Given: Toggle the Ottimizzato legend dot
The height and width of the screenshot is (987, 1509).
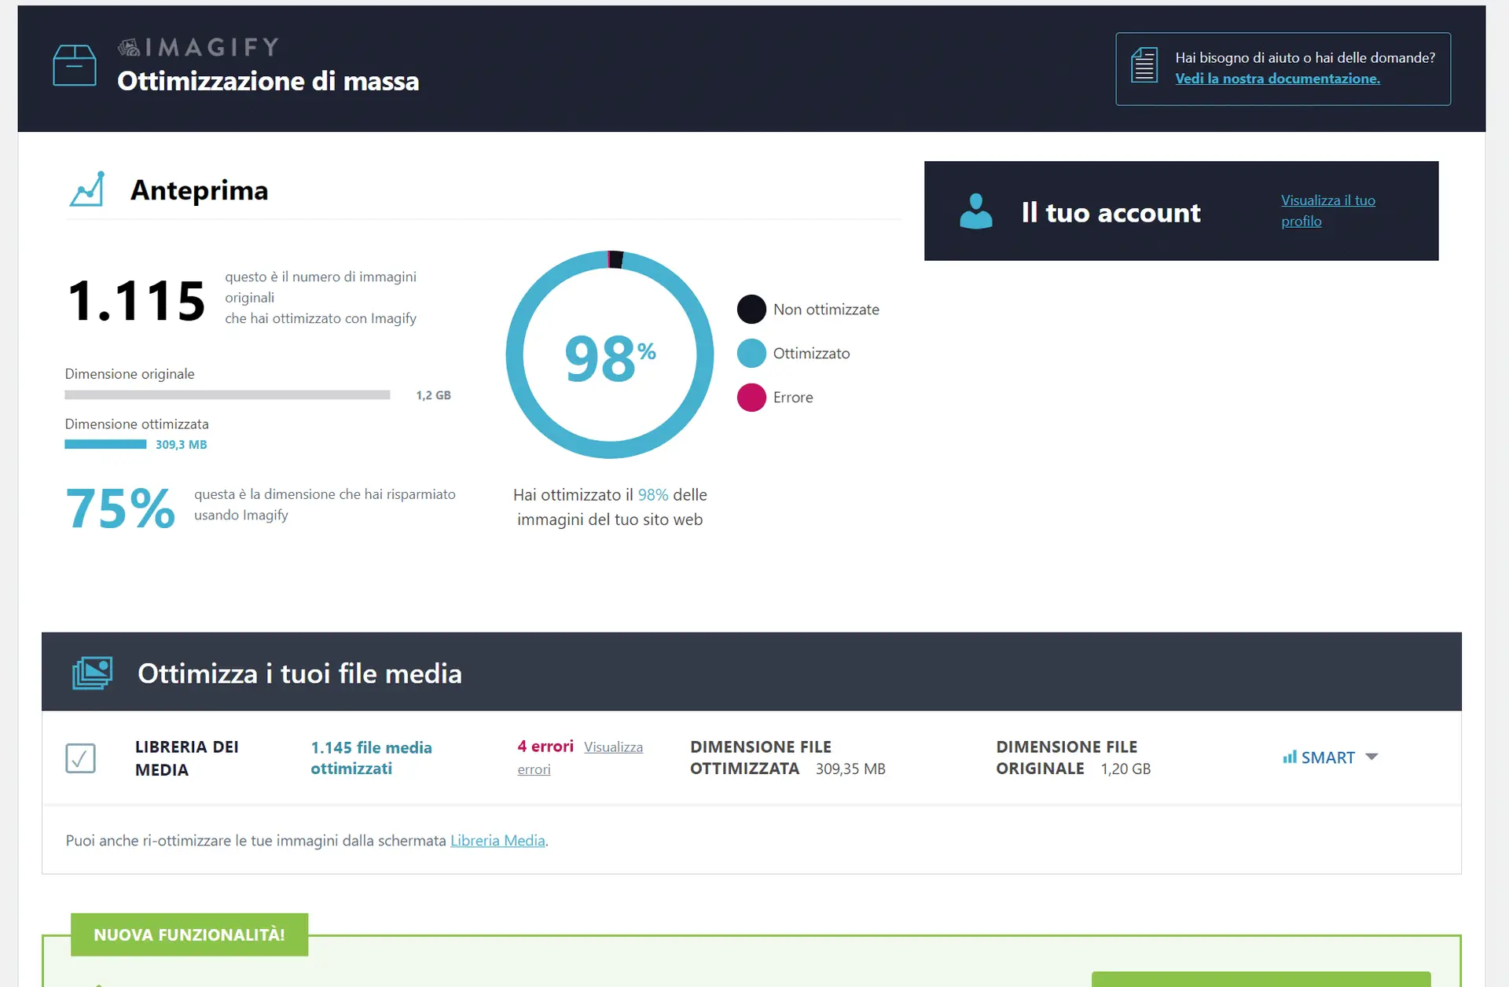Looking at the screenshot, I should pyautogui.click(x=751, y=353).
